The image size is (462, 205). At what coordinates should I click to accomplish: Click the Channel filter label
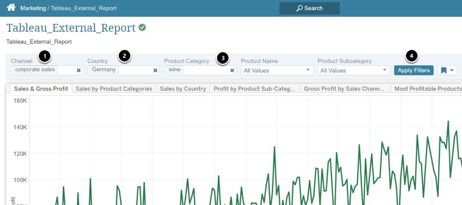(x=22, y=61)
